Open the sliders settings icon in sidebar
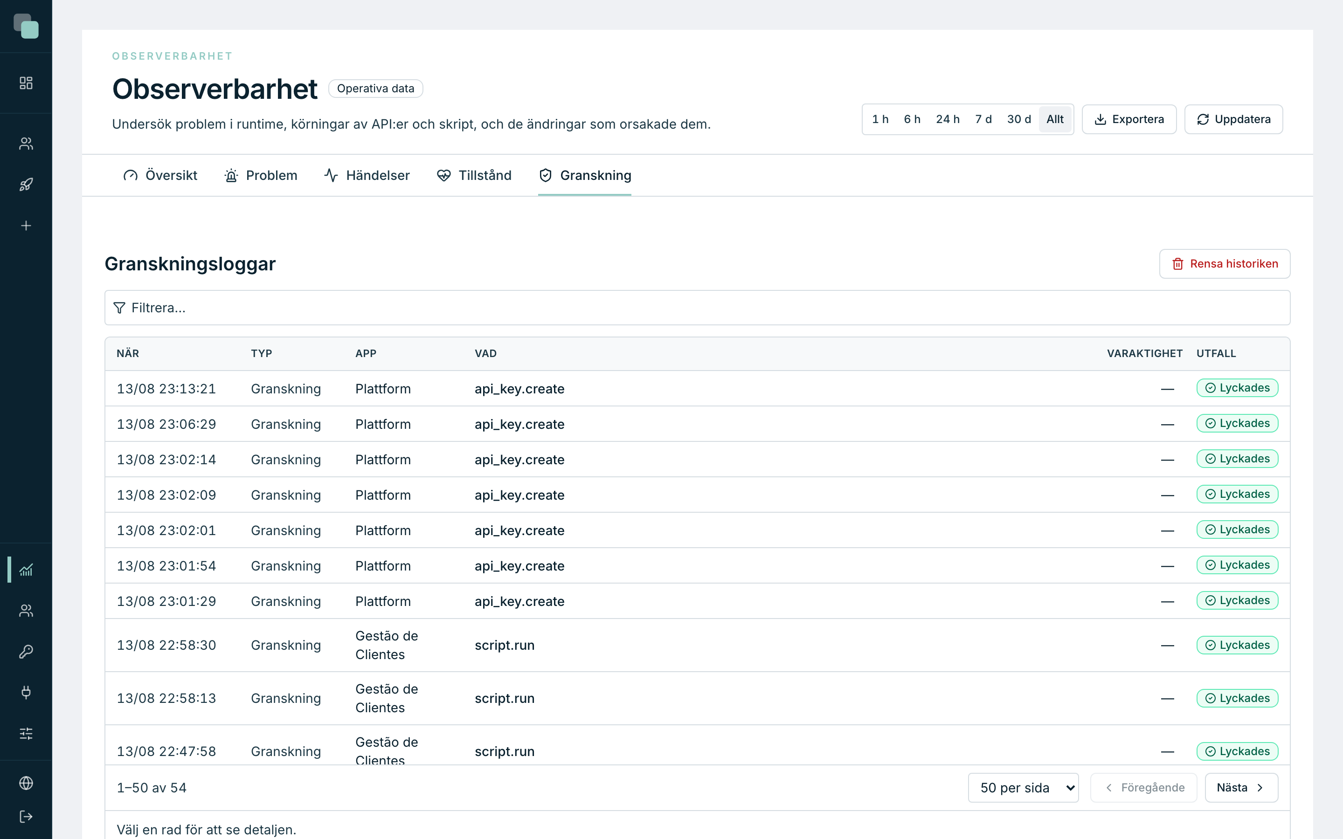 26,734
